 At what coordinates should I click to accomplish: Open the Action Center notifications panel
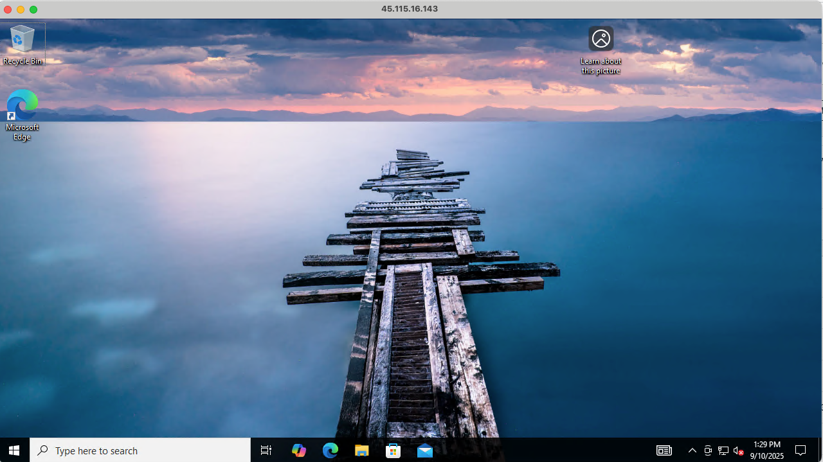tap(800, 450)
